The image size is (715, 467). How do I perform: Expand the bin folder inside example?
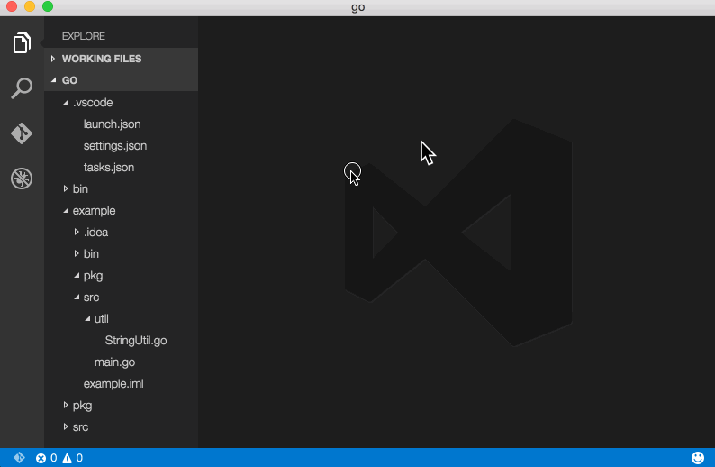[x=77, y=253]
